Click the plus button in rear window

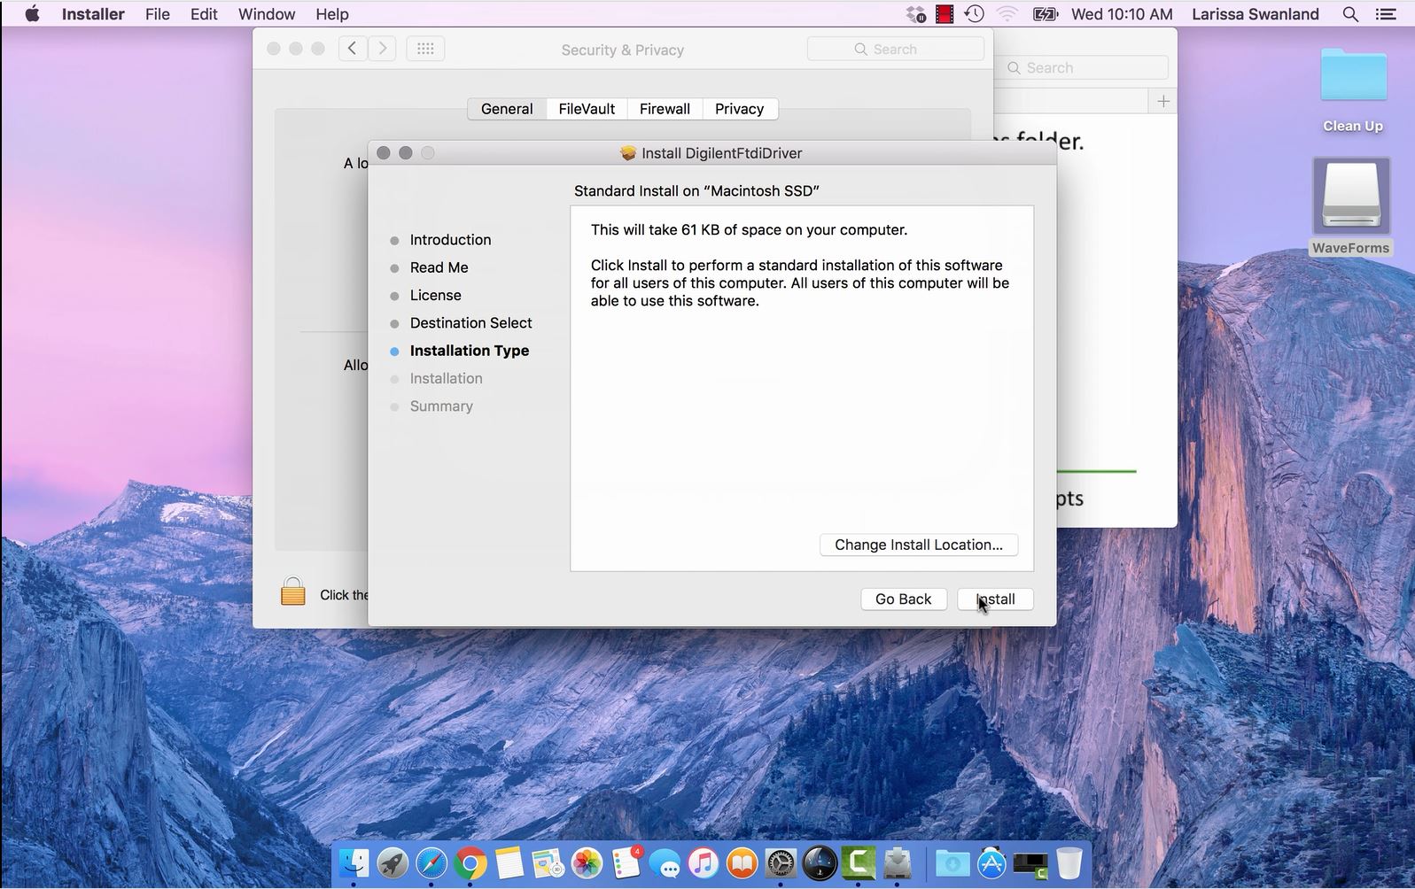pos(1163,102)
